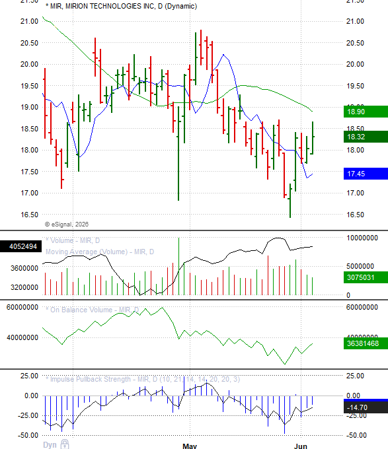Click the Jun date label on time axis

click(x=301, y=446)
